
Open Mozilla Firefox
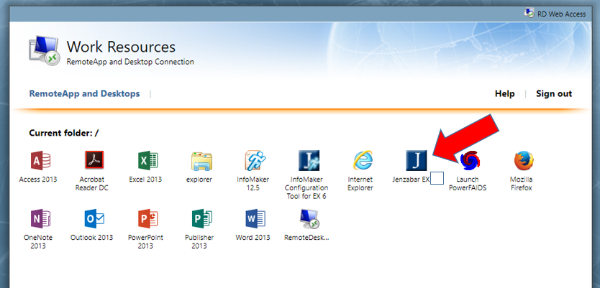point(524,160)
